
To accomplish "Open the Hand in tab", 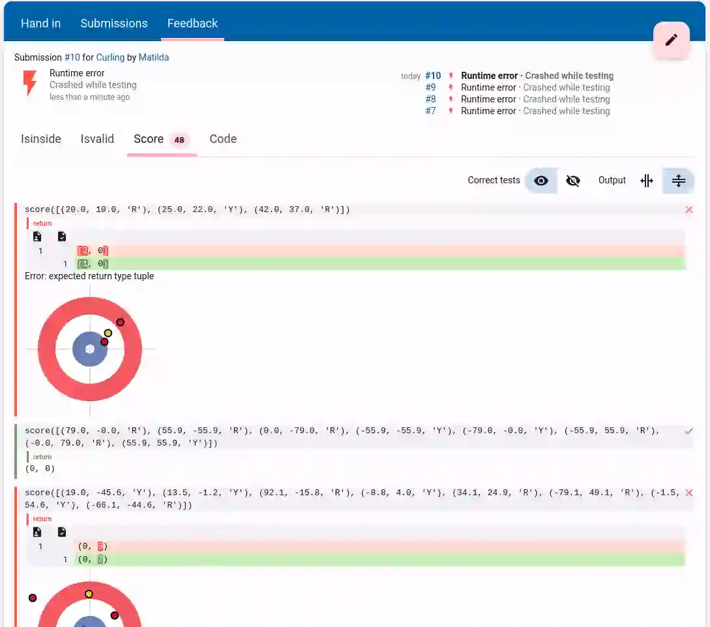I will 41,23.
